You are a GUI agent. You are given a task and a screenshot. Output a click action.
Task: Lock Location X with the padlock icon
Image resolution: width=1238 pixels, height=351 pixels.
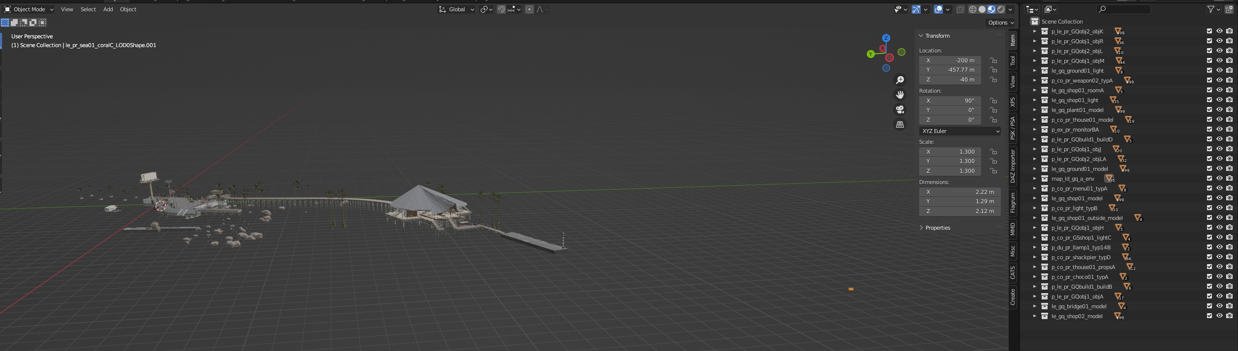pos(993,60)
